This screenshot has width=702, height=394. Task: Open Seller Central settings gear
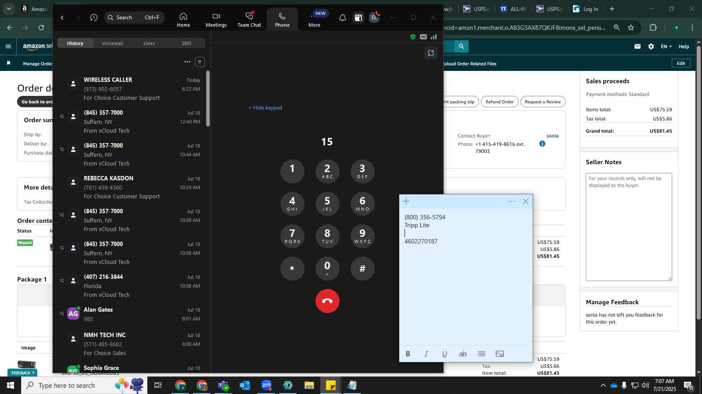point(651,46)
